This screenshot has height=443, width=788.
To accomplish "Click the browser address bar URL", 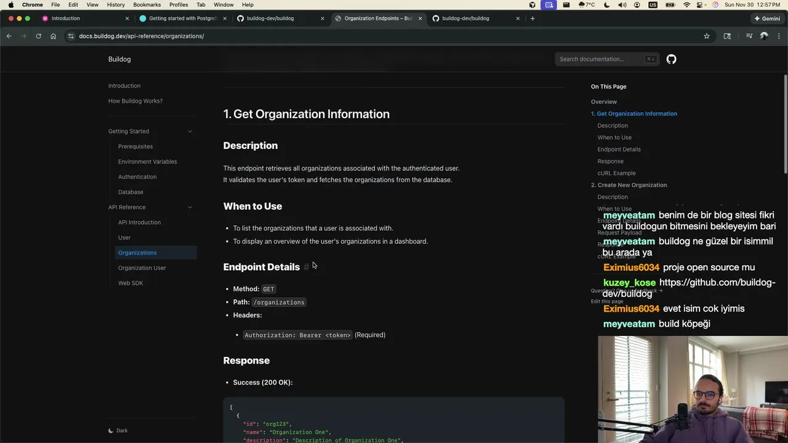I will [142, 36].
